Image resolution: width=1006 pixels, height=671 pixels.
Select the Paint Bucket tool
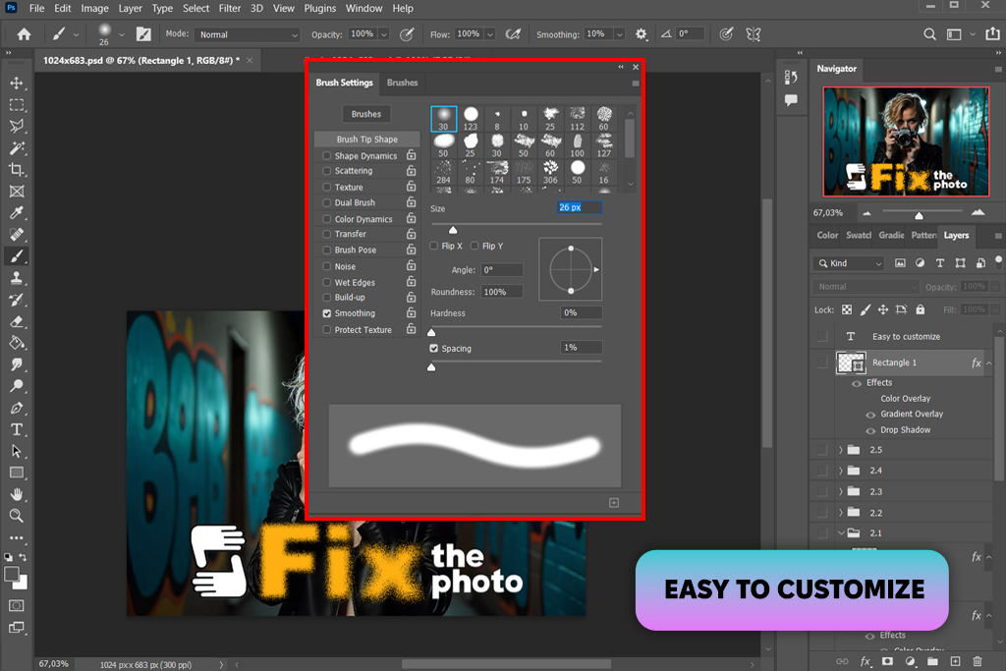pyautogui.click(x=17, y=343)
